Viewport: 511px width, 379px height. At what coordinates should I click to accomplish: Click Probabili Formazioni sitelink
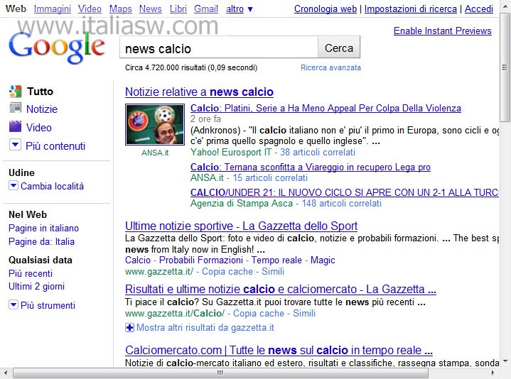200,260
